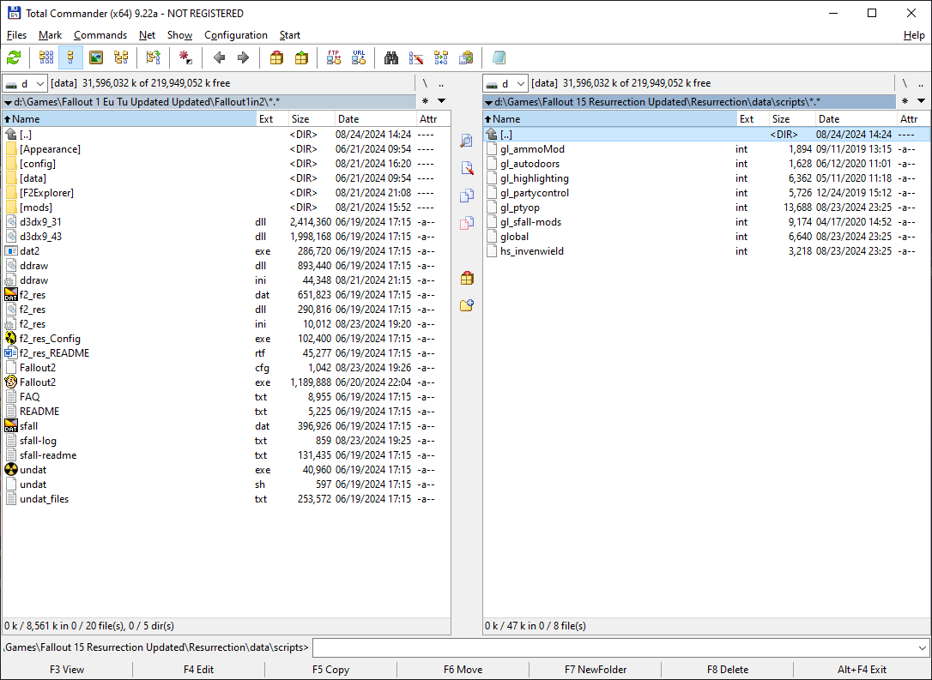Click in the command line input field
Image resolution: width=932 pixels, height=680 pixels.
tap(614, 647)
